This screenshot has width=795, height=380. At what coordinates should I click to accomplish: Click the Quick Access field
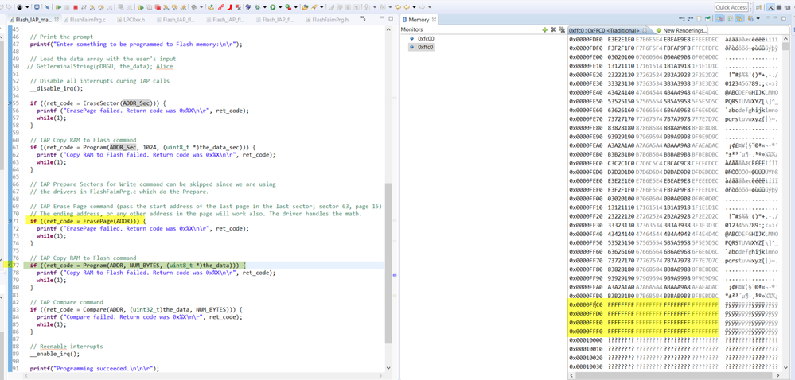coord(731,7)
